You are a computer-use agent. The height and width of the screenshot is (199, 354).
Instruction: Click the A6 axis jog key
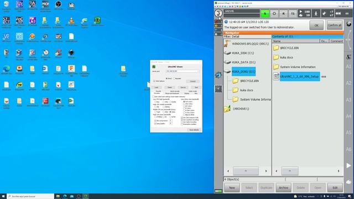349,149
